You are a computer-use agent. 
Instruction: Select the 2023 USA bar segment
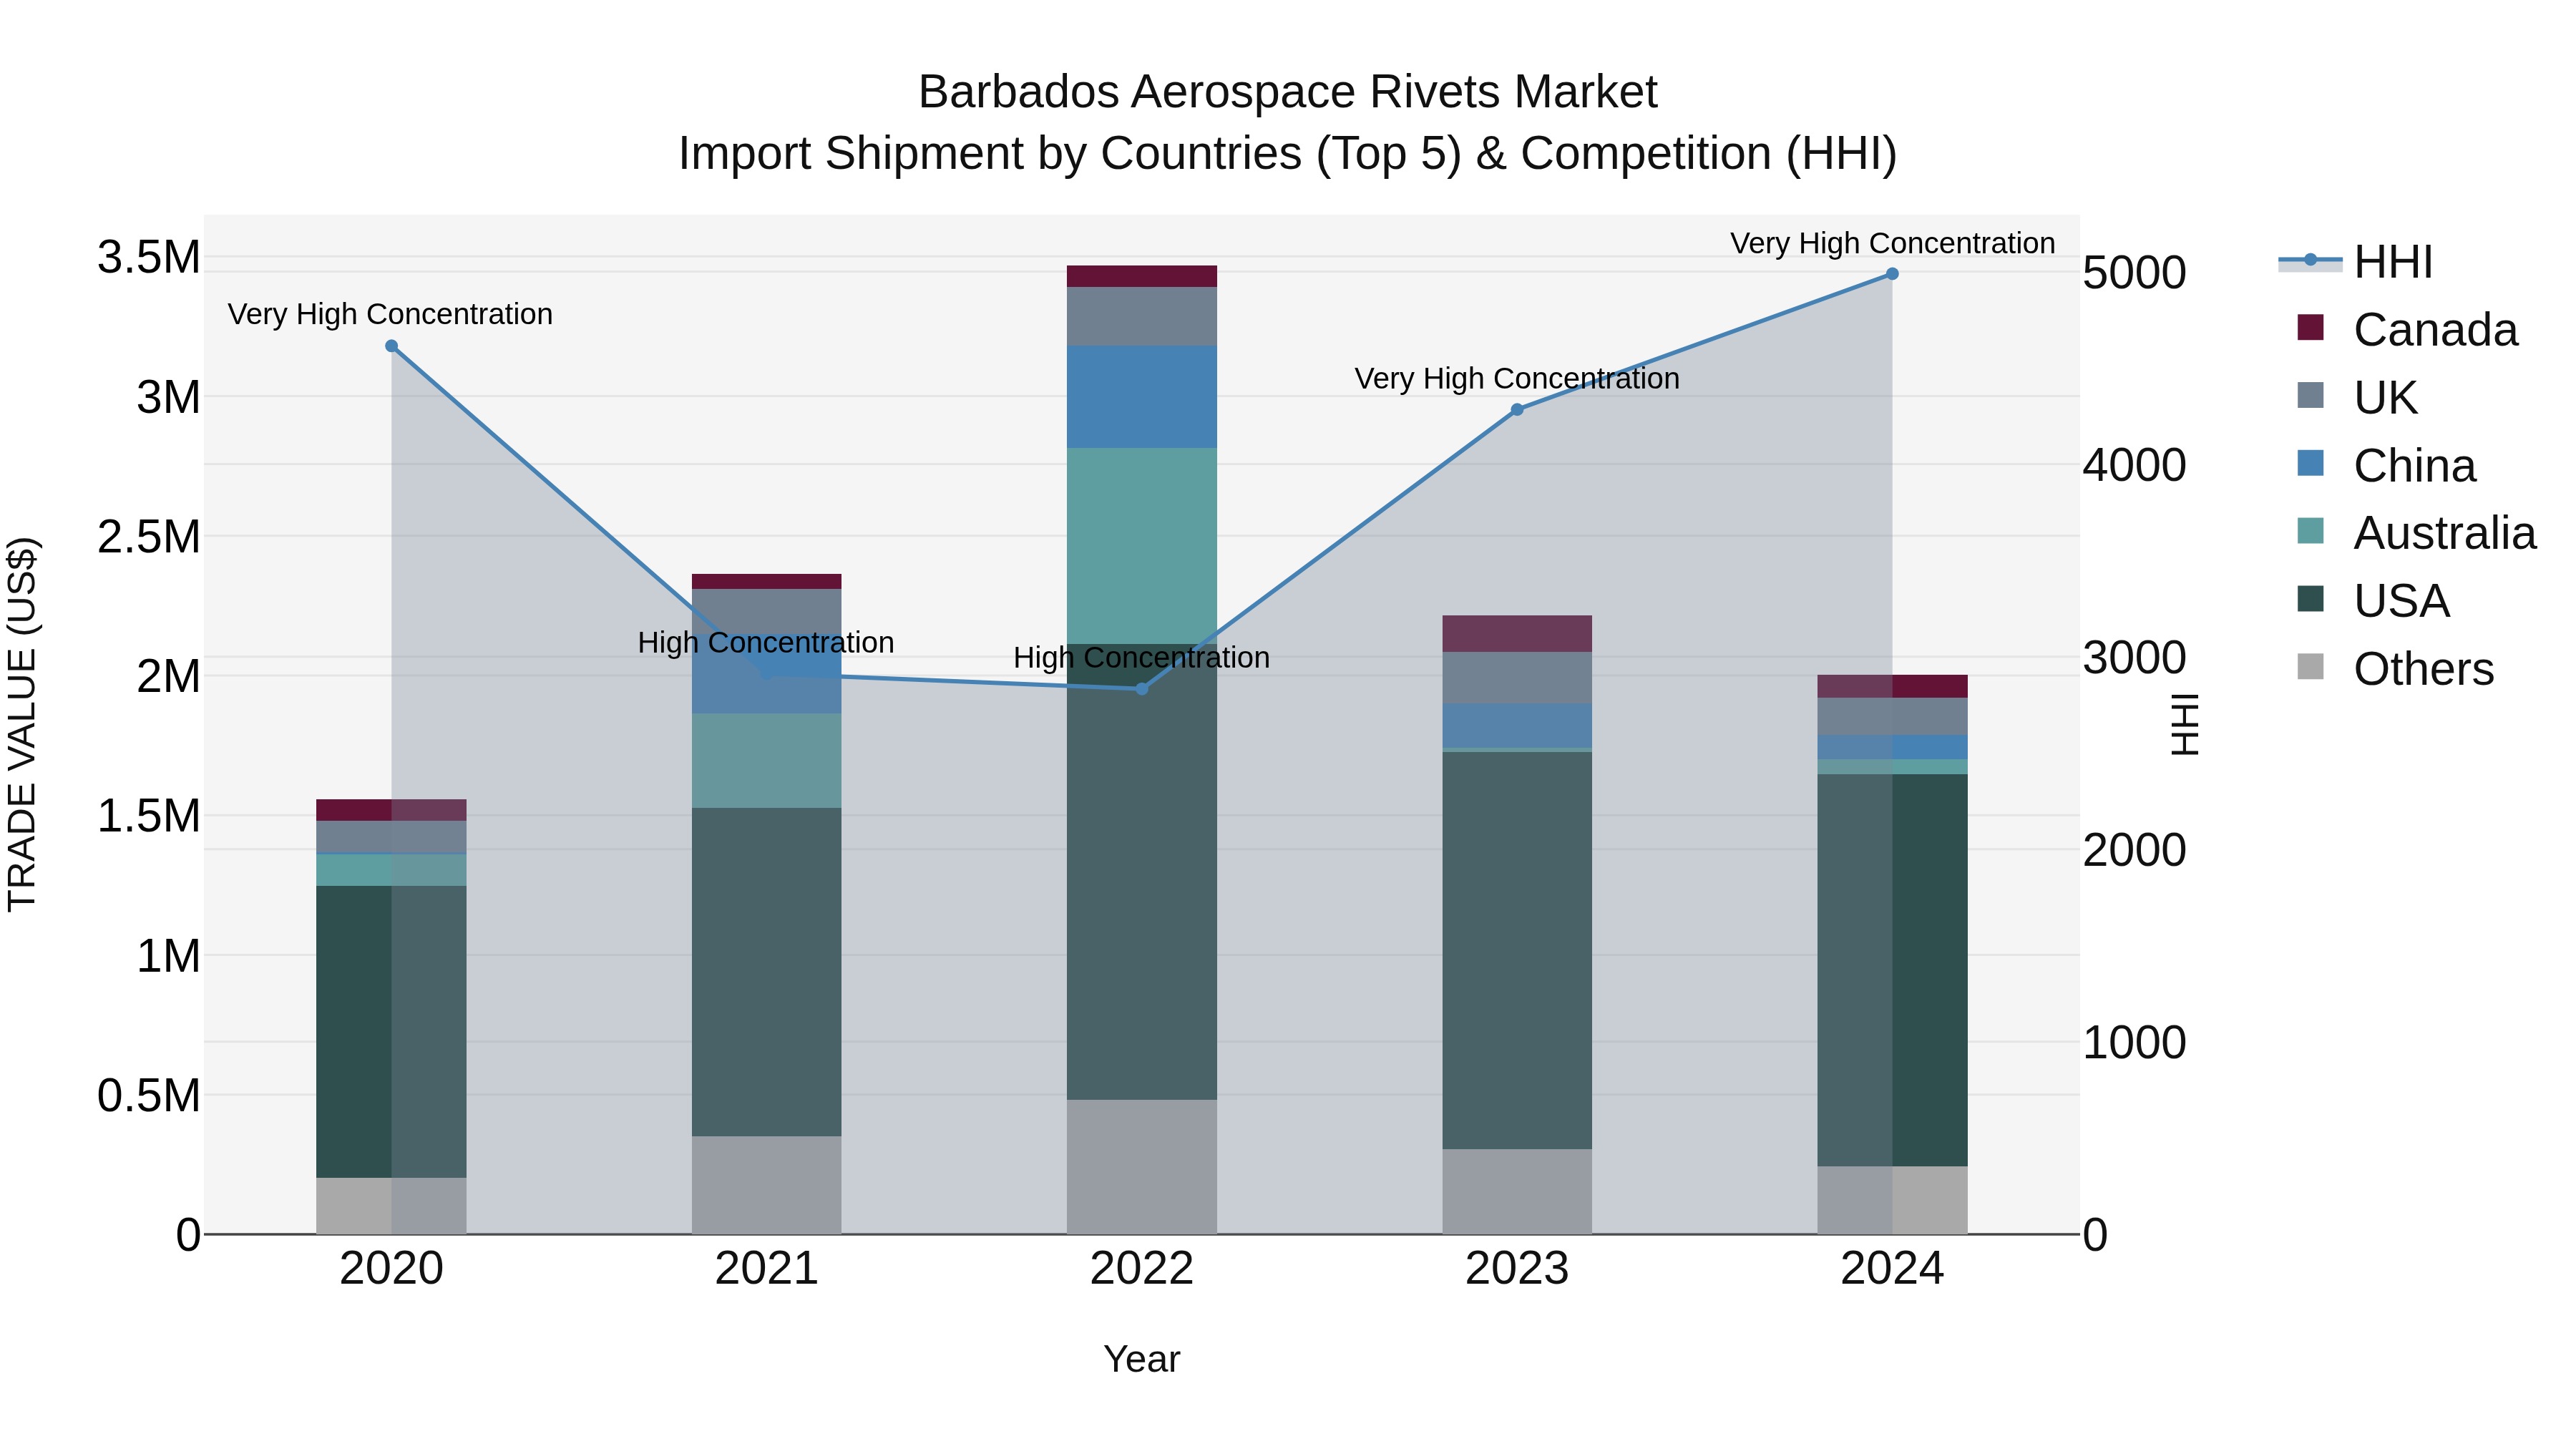[1517, 950]
